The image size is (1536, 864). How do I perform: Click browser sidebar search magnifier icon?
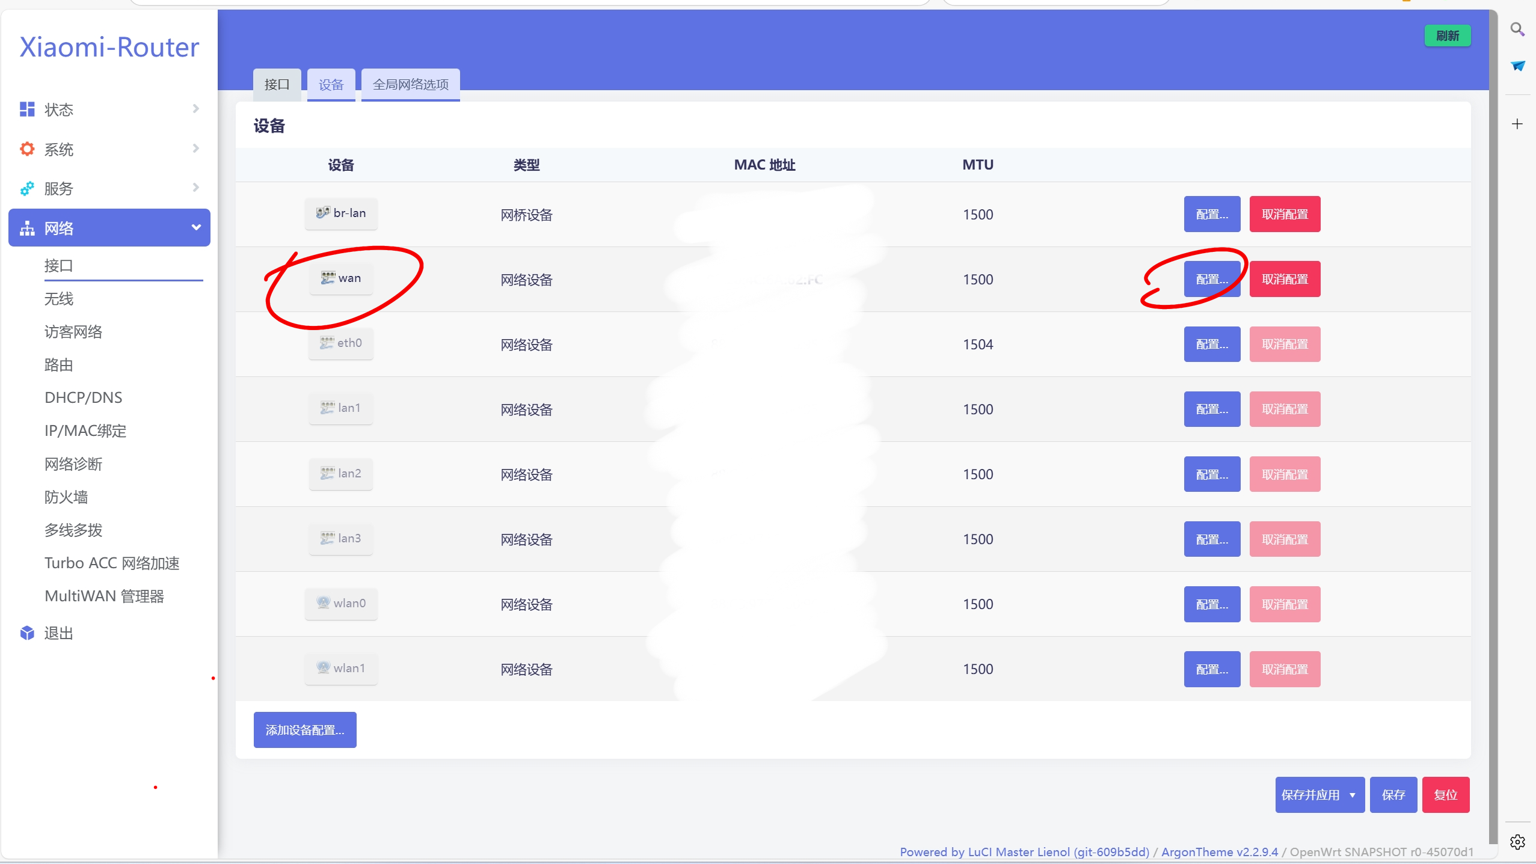[x=1517, y=29]
